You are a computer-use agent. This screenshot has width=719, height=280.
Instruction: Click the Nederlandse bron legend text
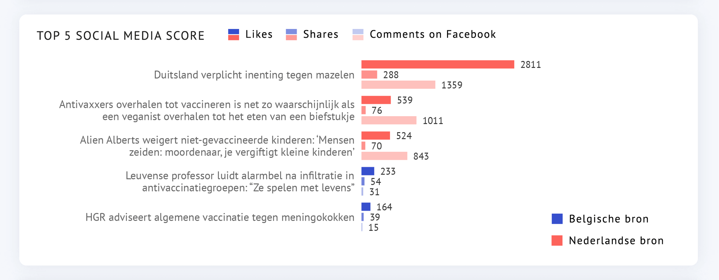click(616, 240)
